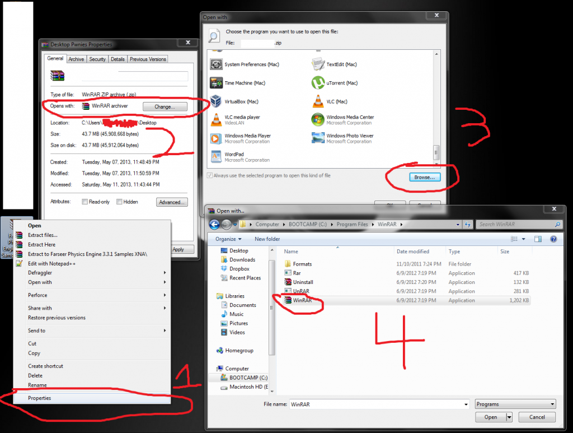Screen dimensions: 573x433
Task: Click the Browse... button
Action: pos(425,178)
